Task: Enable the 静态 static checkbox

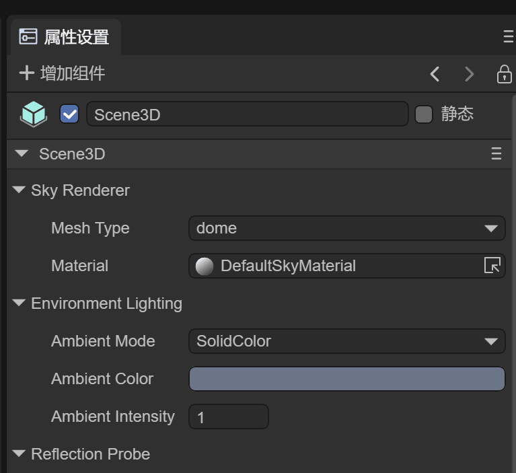Action: pos(423,114)
